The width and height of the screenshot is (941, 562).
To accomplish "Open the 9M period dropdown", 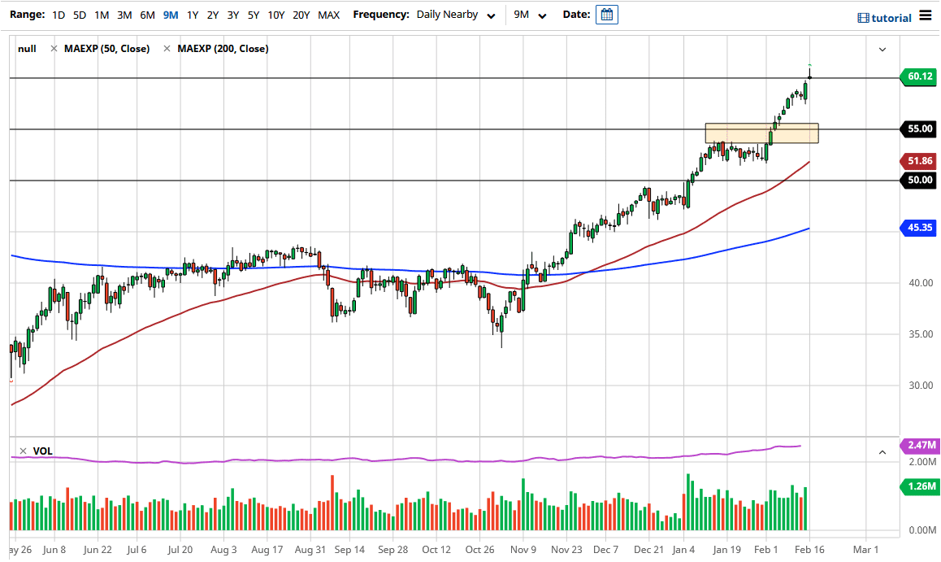I will (x=531, y=15).
